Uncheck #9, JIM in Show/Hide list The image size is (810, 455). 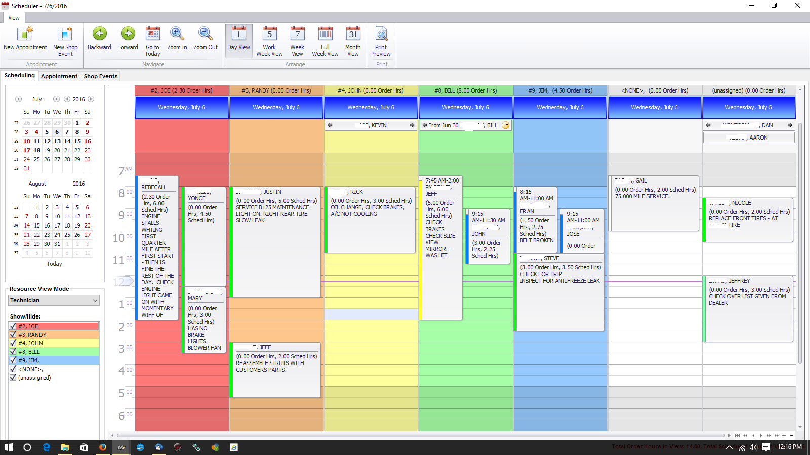pos(13,360)
